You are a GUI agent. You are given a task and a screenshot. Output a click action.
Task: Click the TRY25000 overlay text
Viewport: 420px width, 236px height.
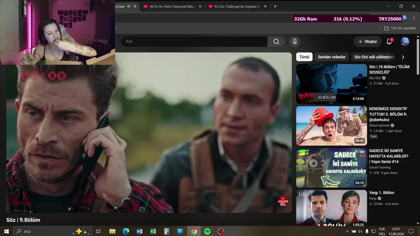pos(390,19)
